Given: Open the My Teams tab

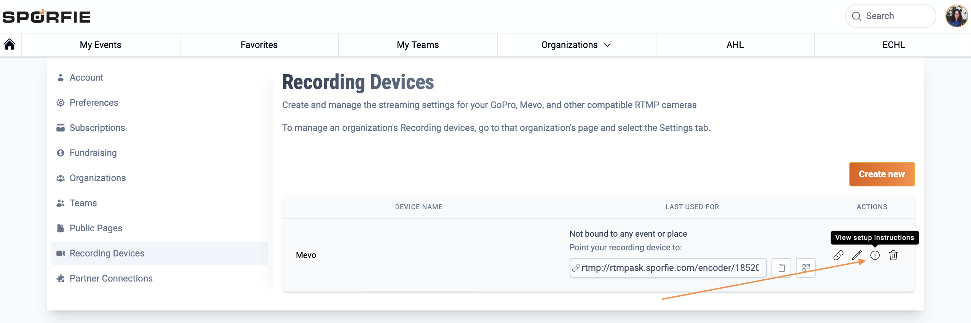Looking at the screenshot, I should [418, 45].
